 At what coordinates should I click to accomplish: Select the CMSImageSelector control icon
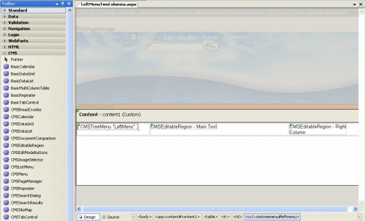(6, 160)
